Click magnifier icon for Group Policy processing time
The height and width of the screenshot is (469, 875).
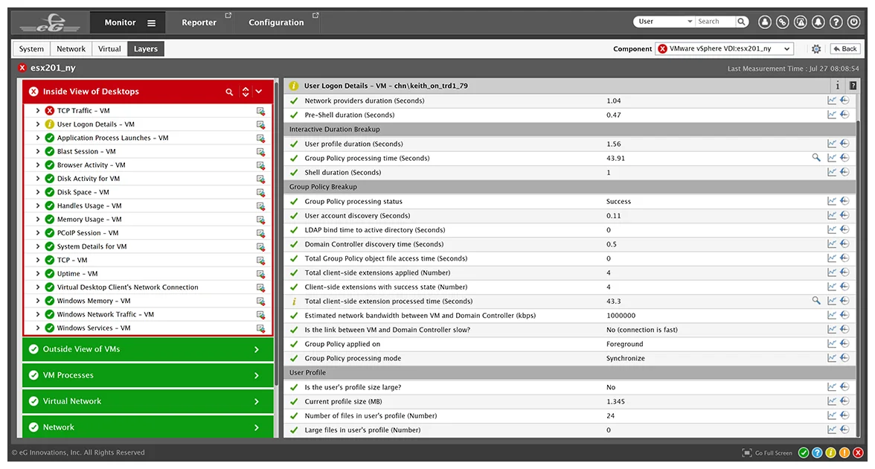pos(815,158)
